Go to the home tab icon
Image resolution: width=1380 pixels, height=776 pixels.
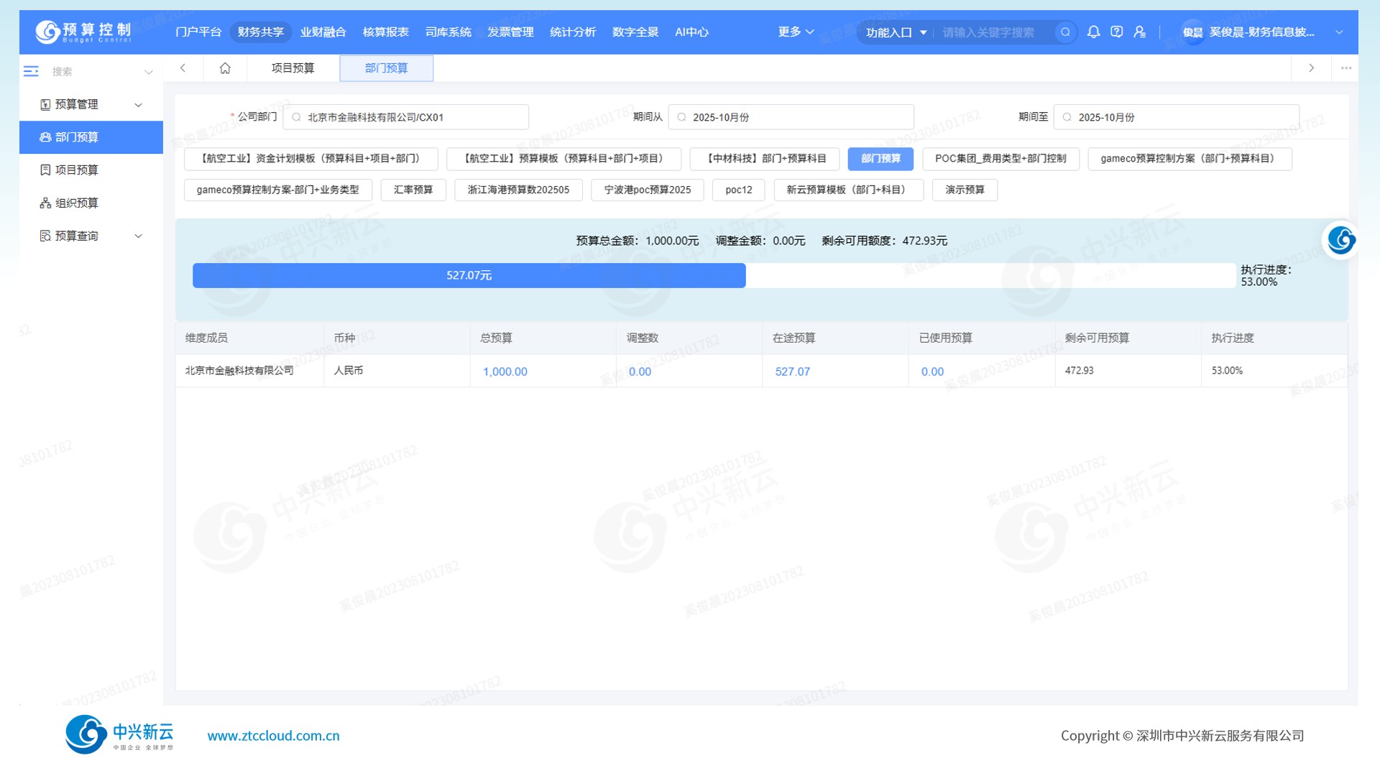225,68
